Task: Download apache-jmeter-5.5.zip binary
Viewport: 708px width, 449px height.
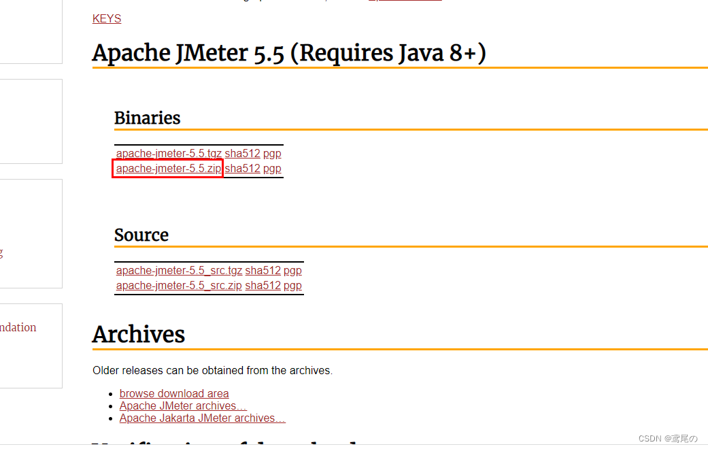Action: [x=169, y=169]
